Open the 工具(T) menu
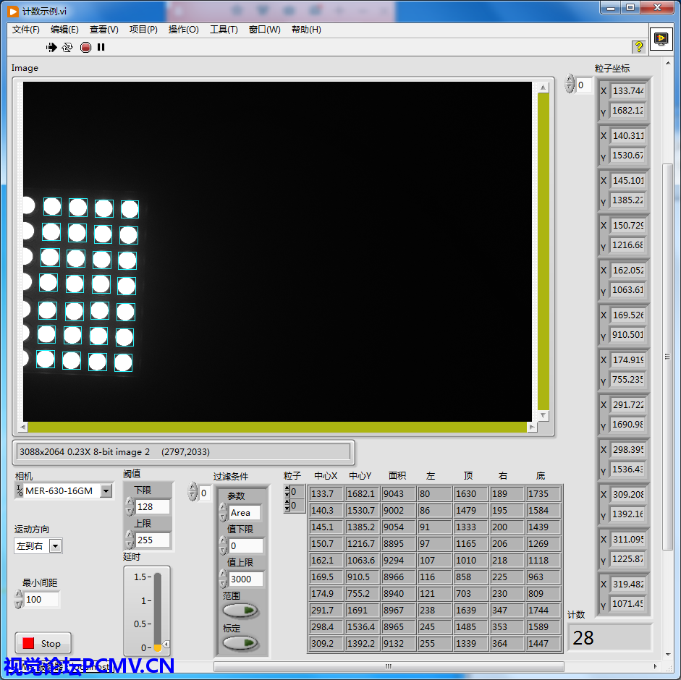The width and height of the screenshot is (681, 680). click(x=224, y=30)
